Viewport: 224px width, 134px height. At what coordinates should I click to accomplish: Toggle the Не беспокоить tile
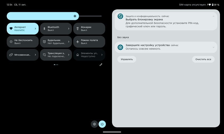[23, 42]
